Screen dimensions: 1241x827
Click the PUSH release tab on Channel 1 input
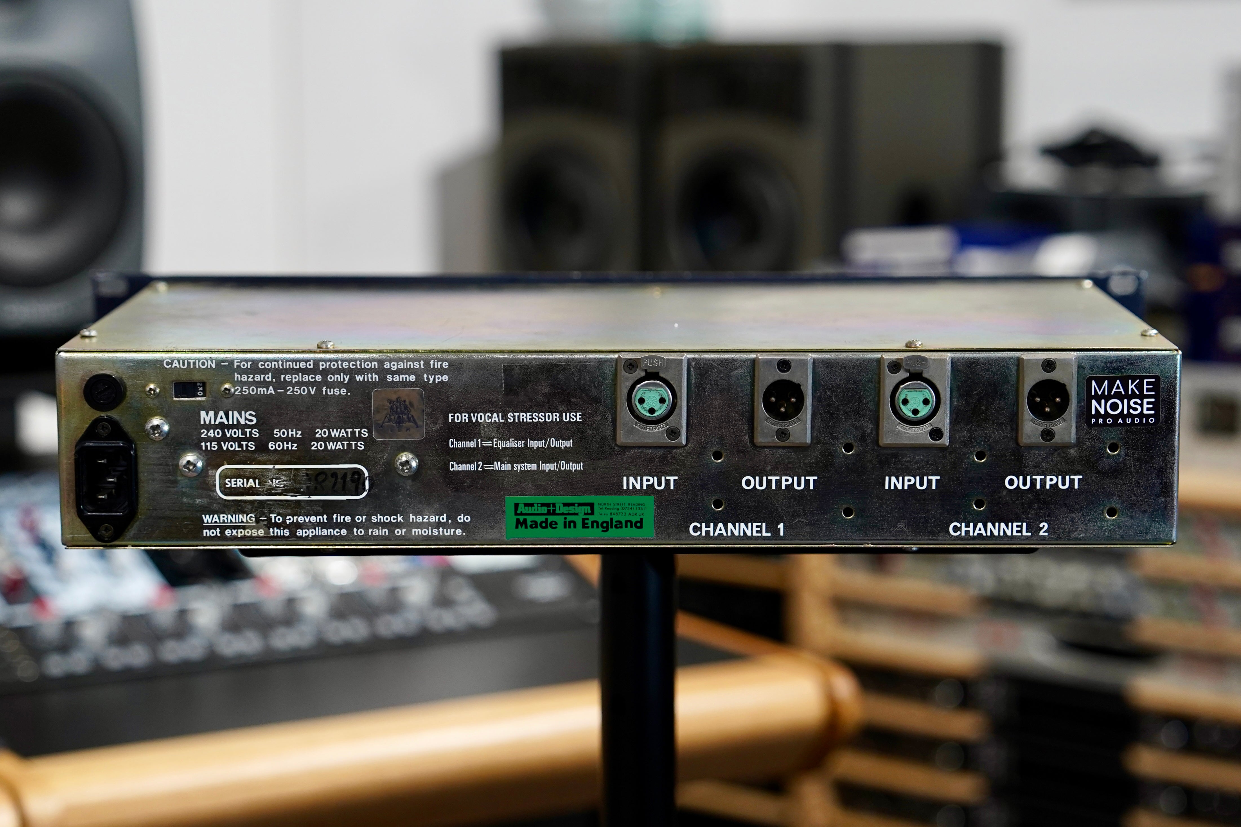coord(652,362)
